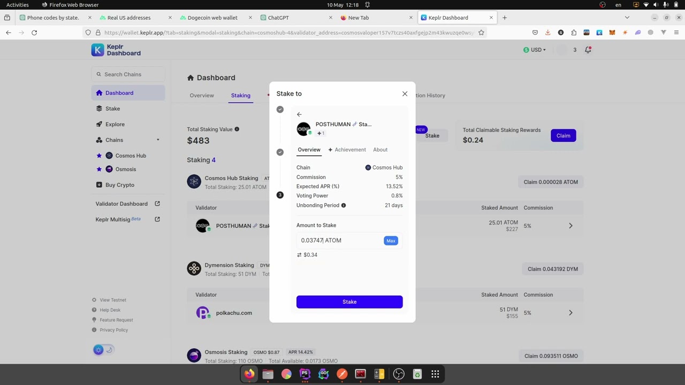Viewport: 685px width, 385px height.
Task: Open the POSTHUMAN validator avatar in dialog
Action: pos(303,129)
